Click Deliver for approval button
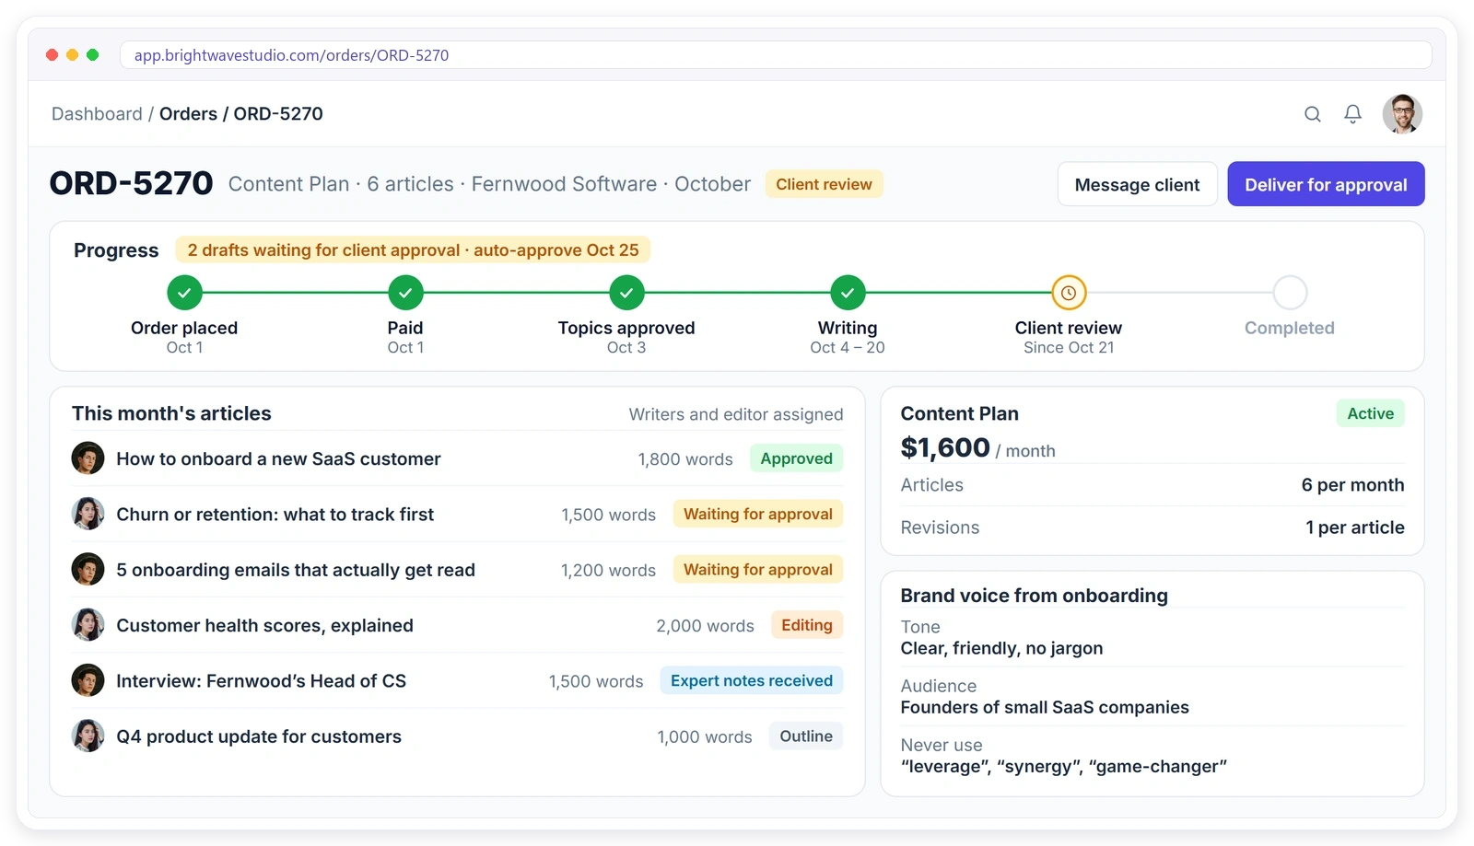The width and height of the screenshot is (1474, 846). coord(1326,184)
